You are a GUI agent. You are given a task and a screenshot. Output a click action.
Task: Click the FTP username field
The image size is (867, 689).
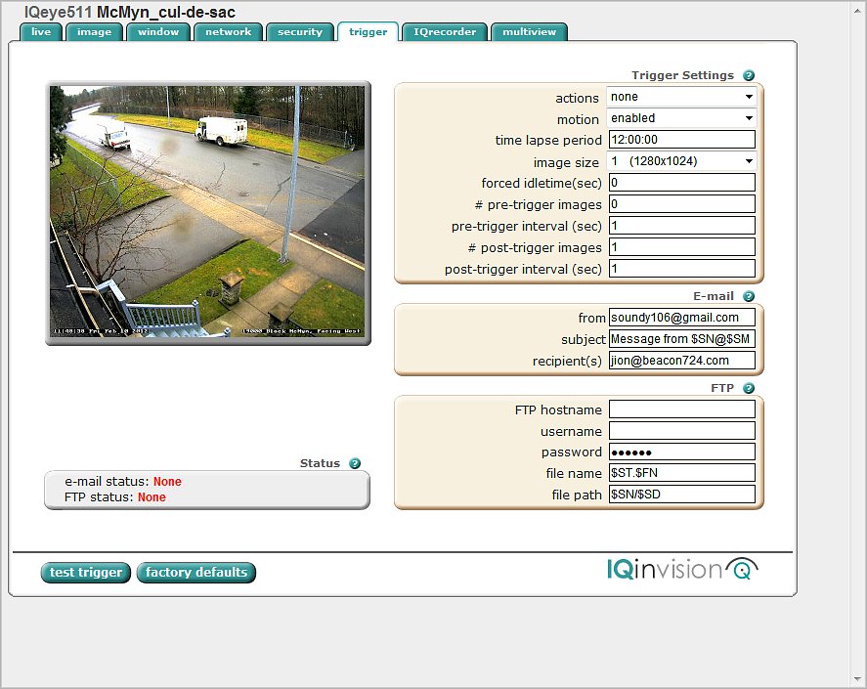(x=681, y=431)
